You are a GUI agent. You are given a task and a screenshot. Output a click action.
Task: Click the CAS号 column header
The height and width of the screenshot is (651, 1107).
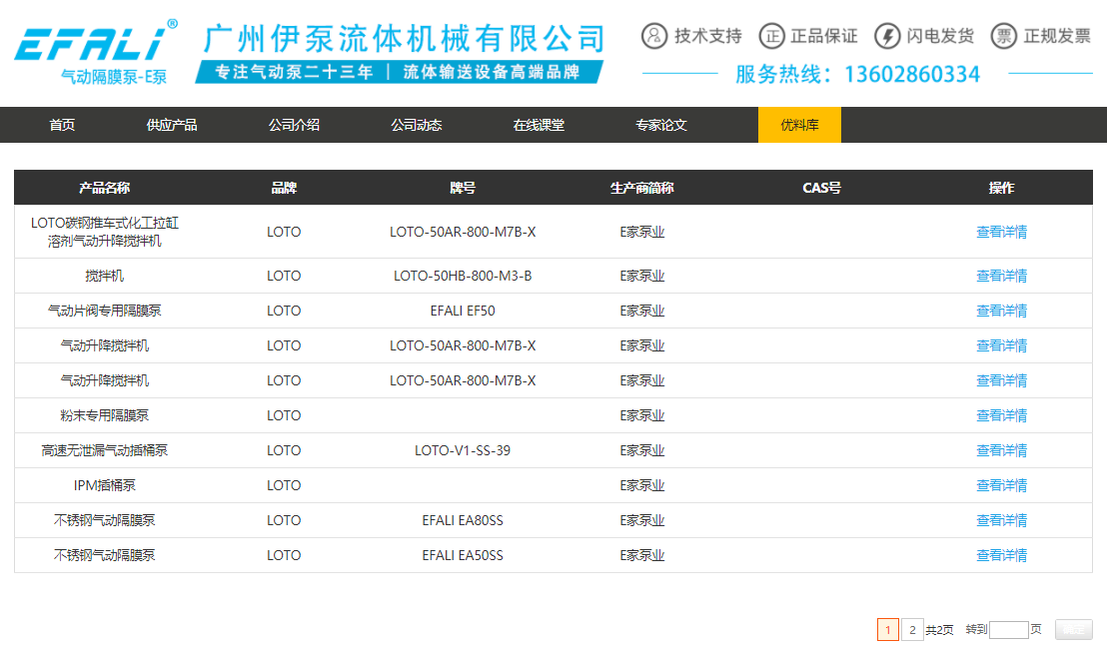pyautogui.click(x=822, y=188)
